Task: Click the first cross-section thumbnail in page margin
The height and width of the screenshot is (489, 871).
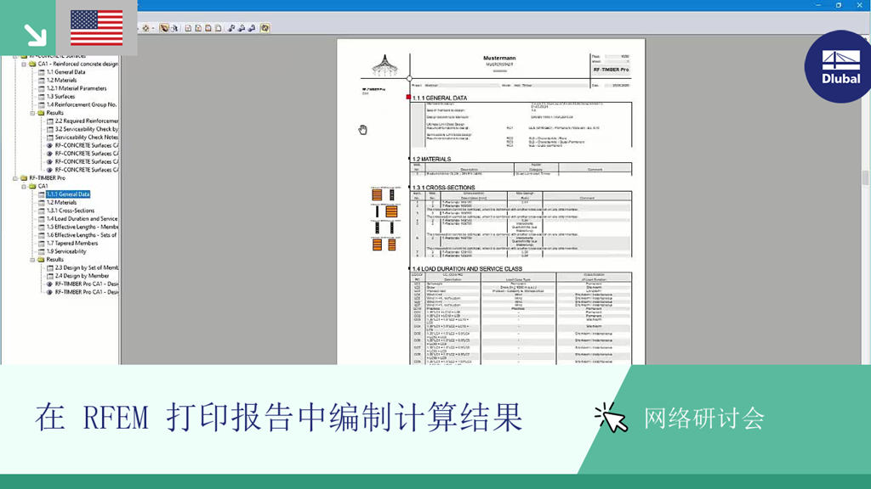Action: (x=377, y=194)
